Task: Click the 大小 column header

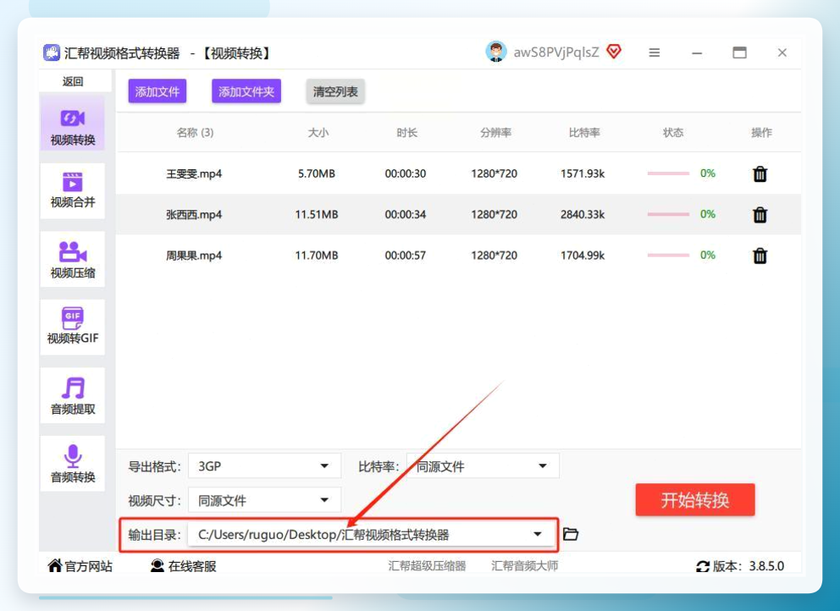Action: (x=318, y=132)
